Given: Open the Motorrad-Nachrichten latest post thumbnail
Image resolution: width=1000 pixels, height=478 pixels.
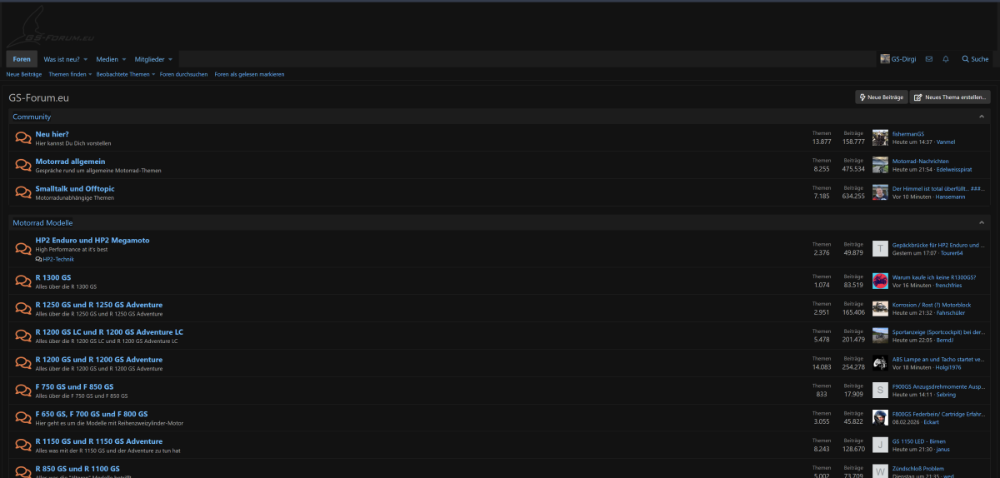Looking at the screenshot, I should pos(880,165).
